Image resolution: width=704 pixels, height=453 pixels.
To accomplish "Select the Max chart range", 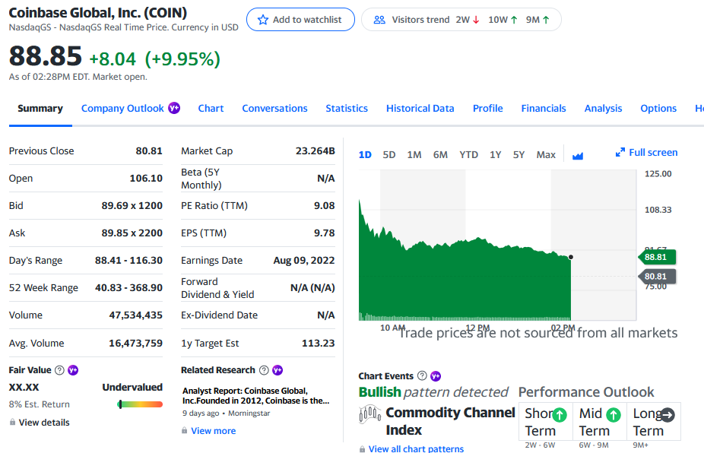I will point(546,155).
